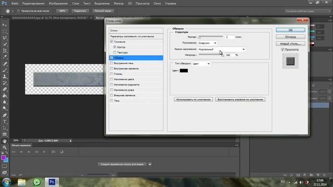
Task: Open the Windows Start menu
Action: pyautogui.click(x=6, y=182)
